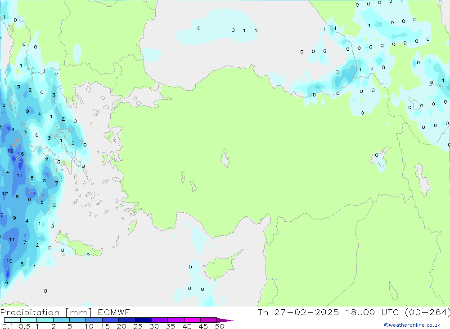Image resolution: width=450 pixels, height=329 pixels.
Task: Select the 30–35 mm violet legend box
Action: pos(159,320)
